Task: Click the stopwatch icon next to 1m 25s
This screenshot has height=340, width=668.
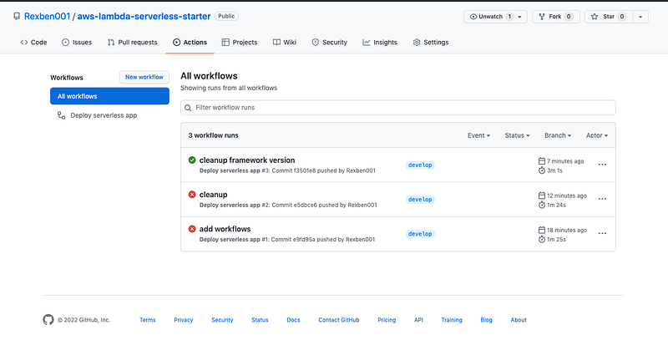Action: [x=542, y=240]
